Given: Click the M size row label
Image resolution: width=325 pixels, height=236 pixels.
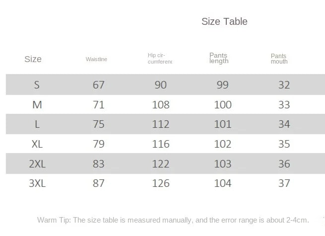Looking at the screenshot, I should tap(37, 105).
